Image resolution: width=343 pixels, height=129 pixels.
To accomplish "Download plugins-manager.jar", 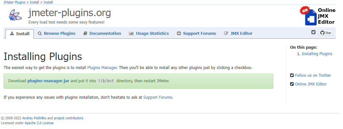I will (48, 81).
